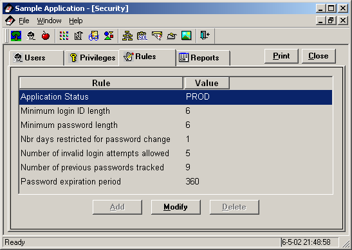
Task: Click the spy with sunglasses toolbar icon
Action: click(x=31, y=36)
